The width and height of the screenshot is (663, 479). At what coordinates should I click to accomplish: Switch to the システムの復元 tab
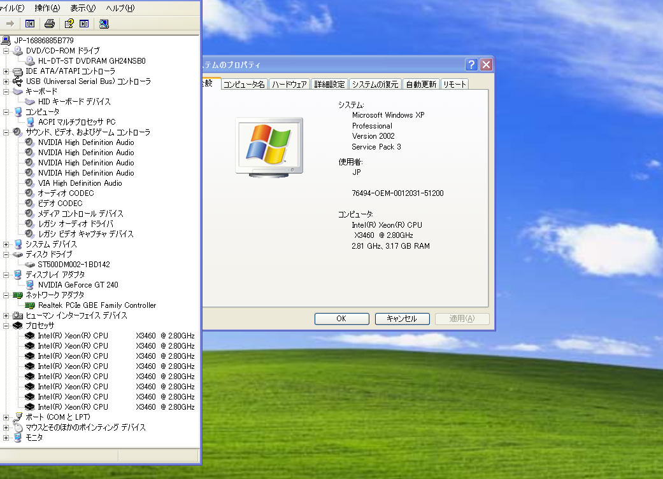[x=375, y=84]
